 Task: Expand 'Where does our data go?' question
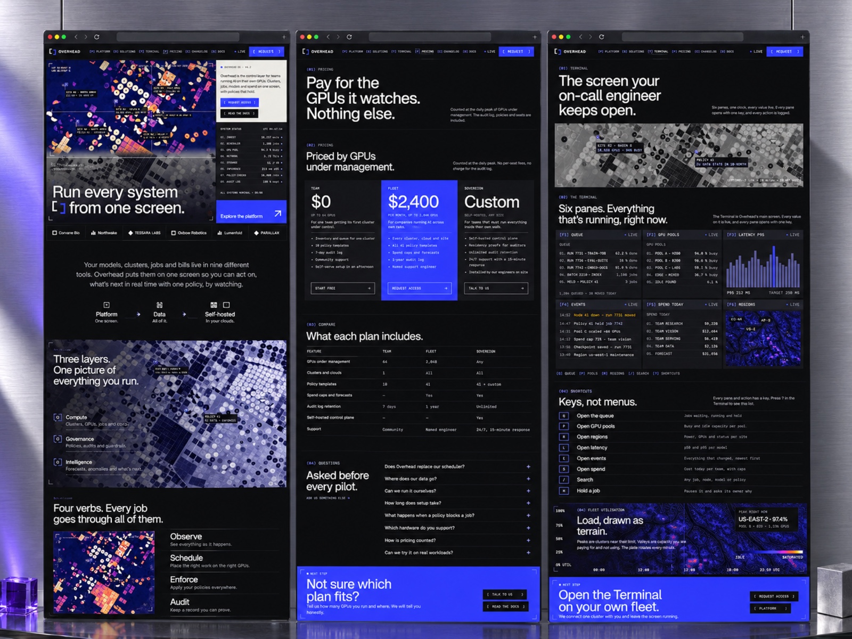click(528, 479)
